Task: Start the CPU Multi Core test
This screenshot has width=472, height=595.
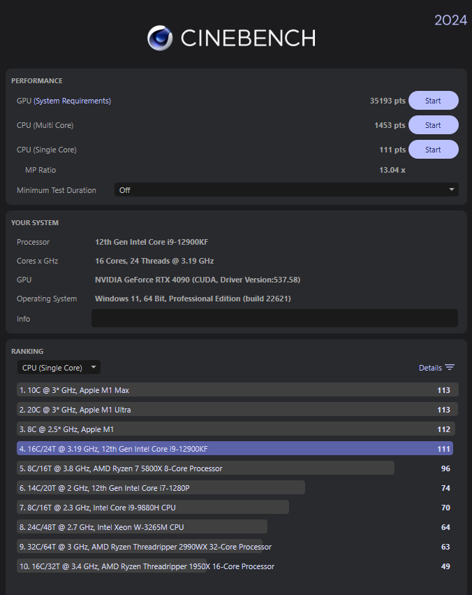Action: pos(434,125)
